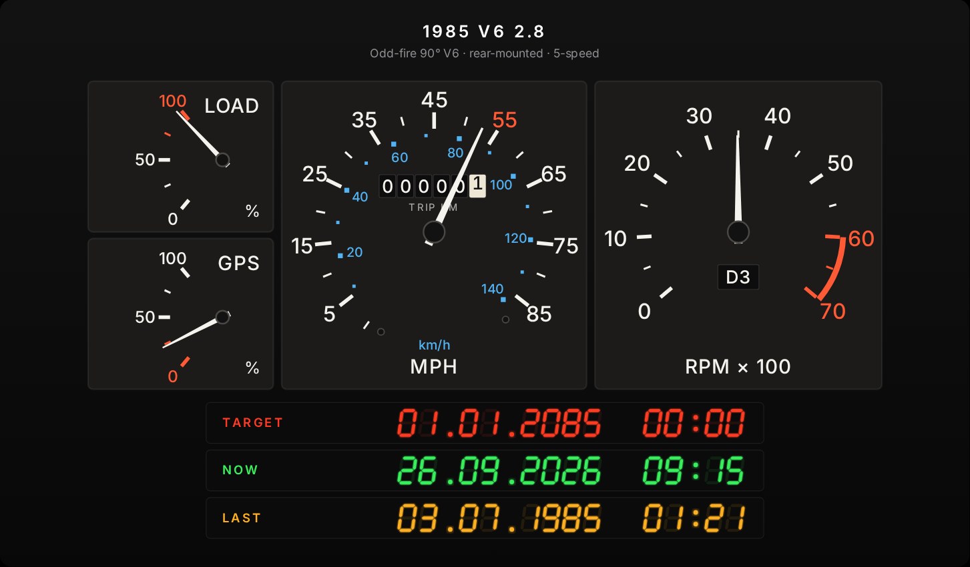Click the red 55 MPH numeral
This screenshot has width=970, height=567.
505,120
